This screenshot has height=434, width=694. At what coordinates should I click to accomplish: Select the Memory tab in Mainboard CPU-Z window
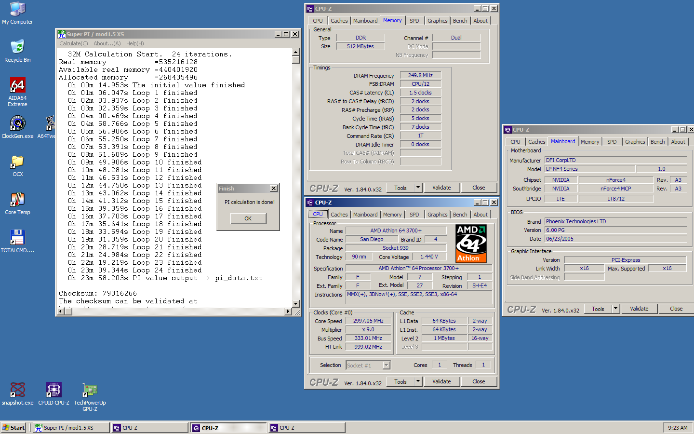click(590, 142)
